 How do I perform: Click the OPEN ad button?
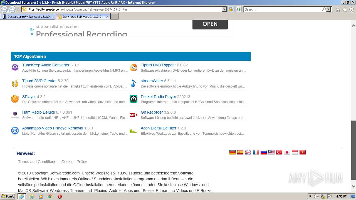[210, 24]
